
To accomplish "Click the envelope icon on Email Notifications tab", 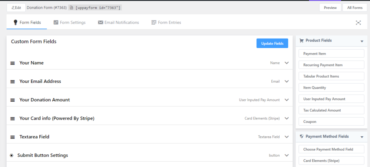I will [100, 22].
